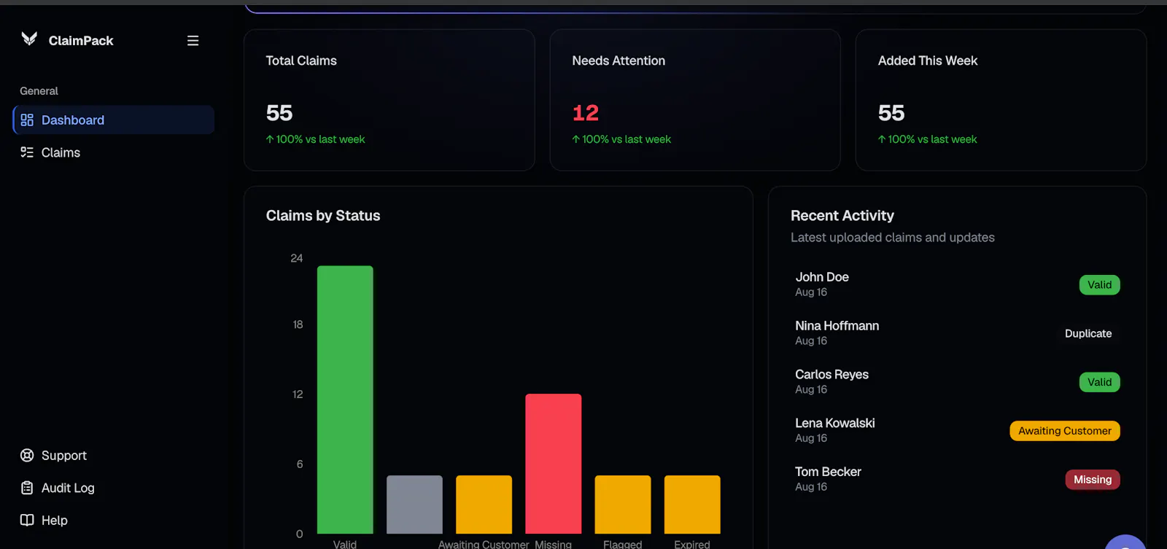Click the ClaimPack logo icon
This screenshot has height=549, width=1167.
(29, 39)
